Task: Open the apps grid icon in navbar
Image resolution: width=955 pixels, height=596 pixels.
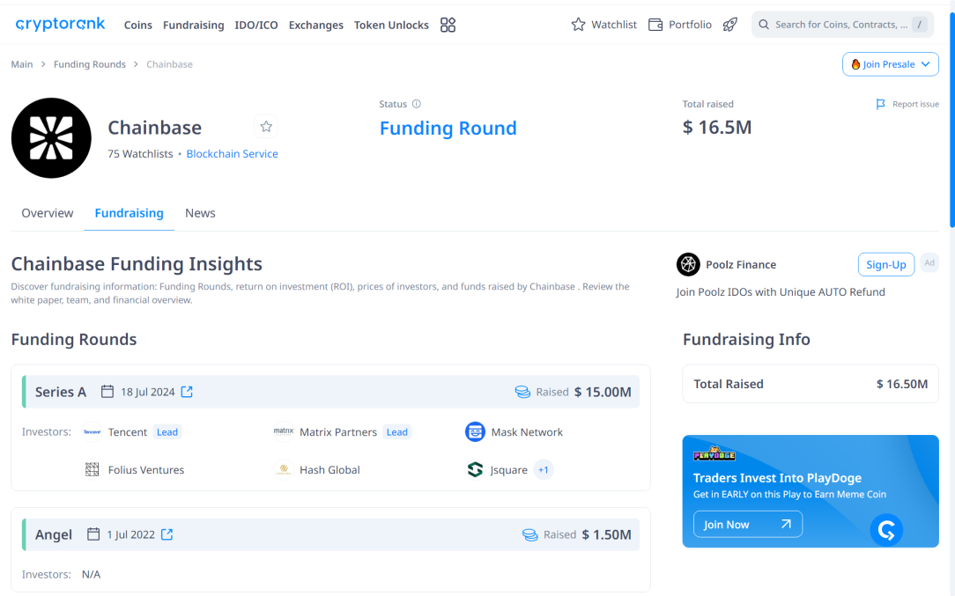Action: pos(448,25)
